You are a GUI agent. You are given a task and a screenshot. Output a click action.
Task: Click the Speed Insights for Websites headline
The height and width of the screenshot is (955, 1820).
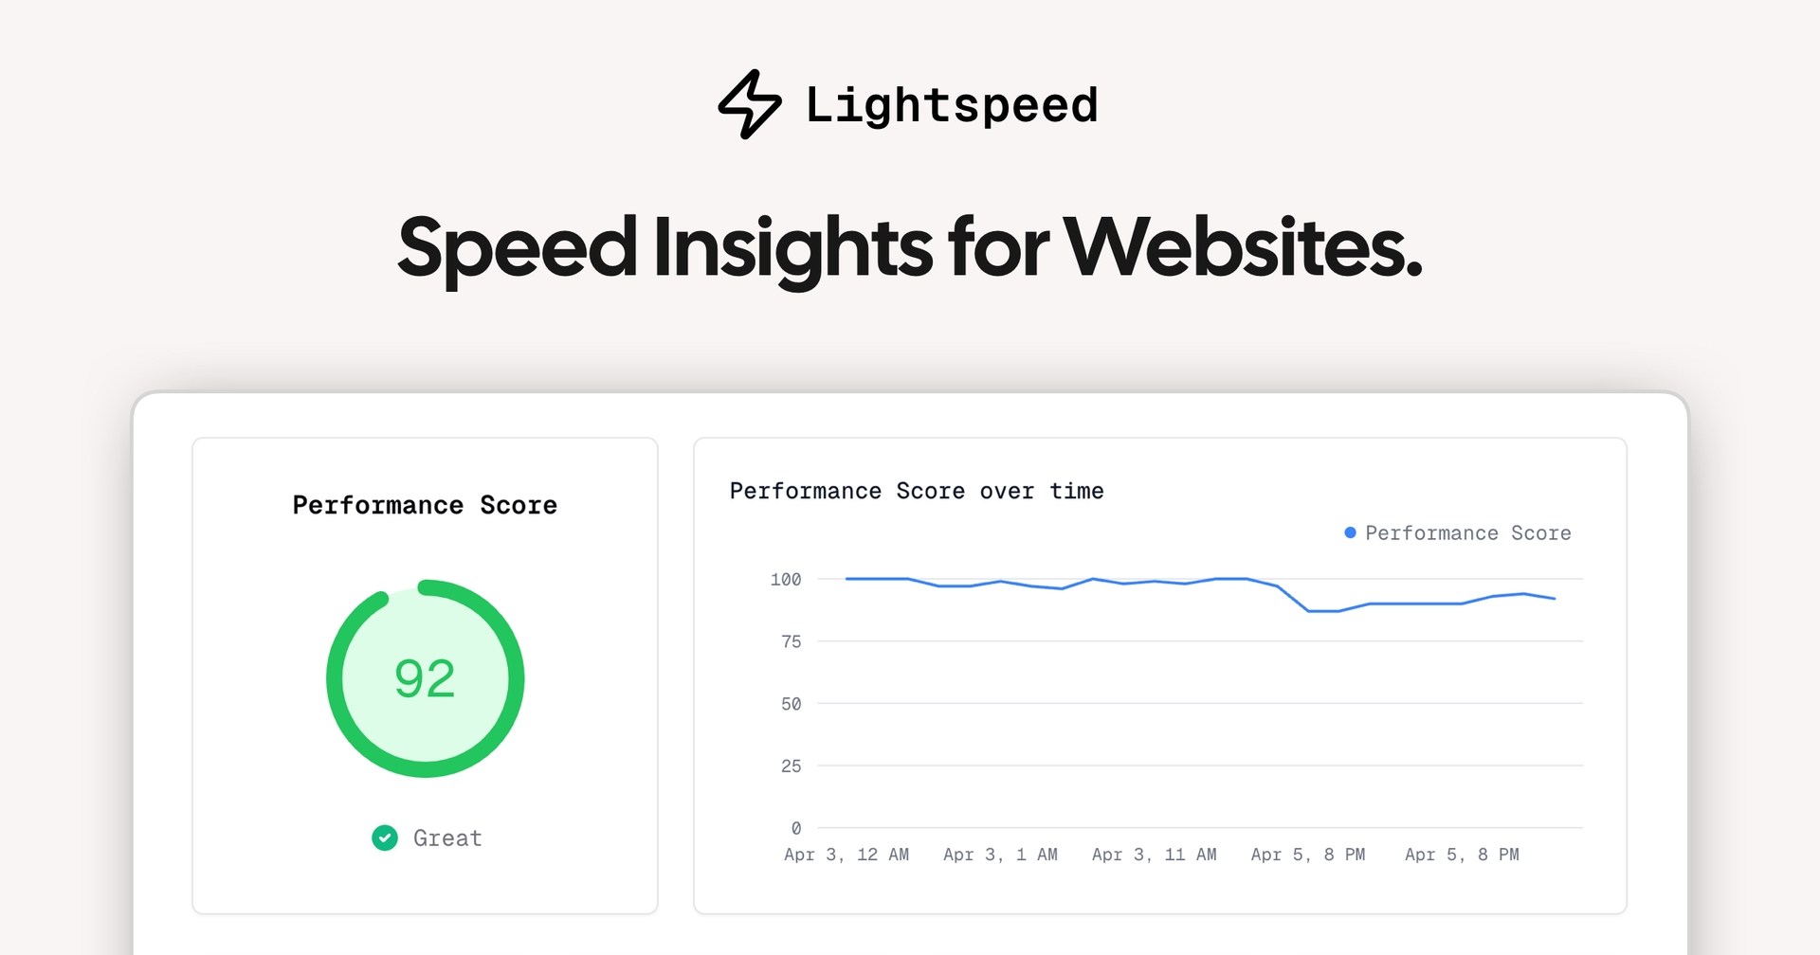[910, 247]
